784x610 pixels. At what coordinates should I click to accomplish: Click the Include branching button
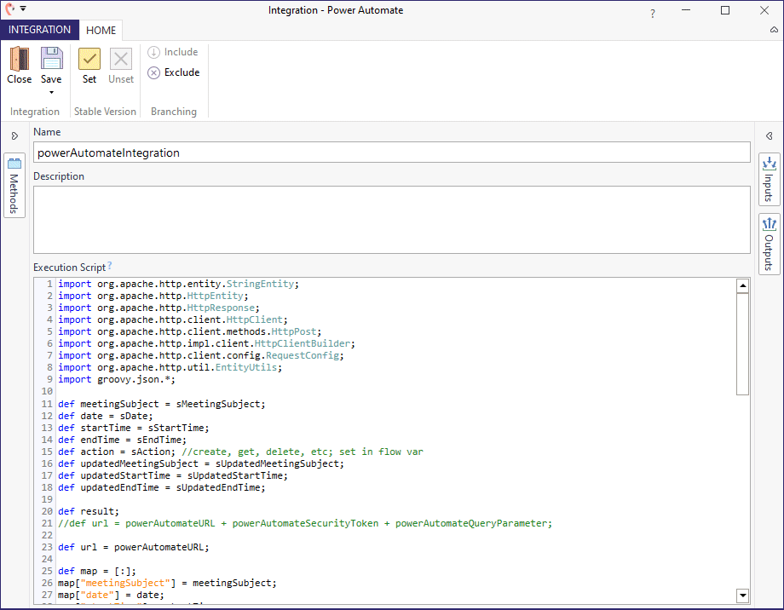click(x=173, y=52)
